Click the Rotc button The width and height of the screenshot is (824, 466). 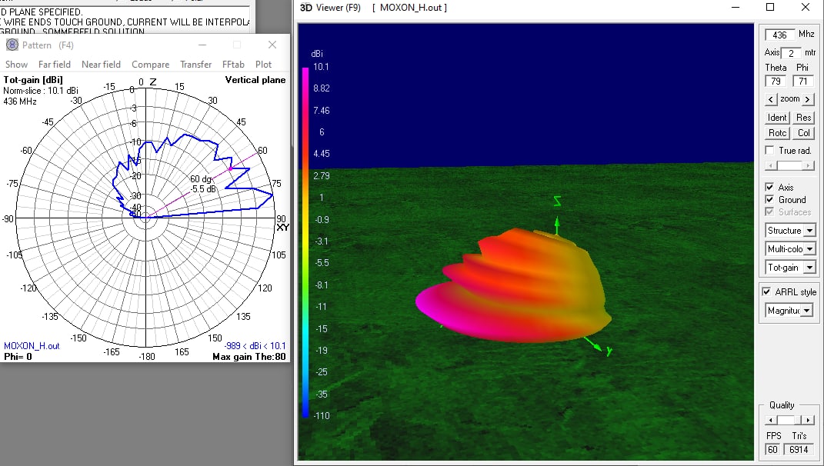tap(777, 133)
